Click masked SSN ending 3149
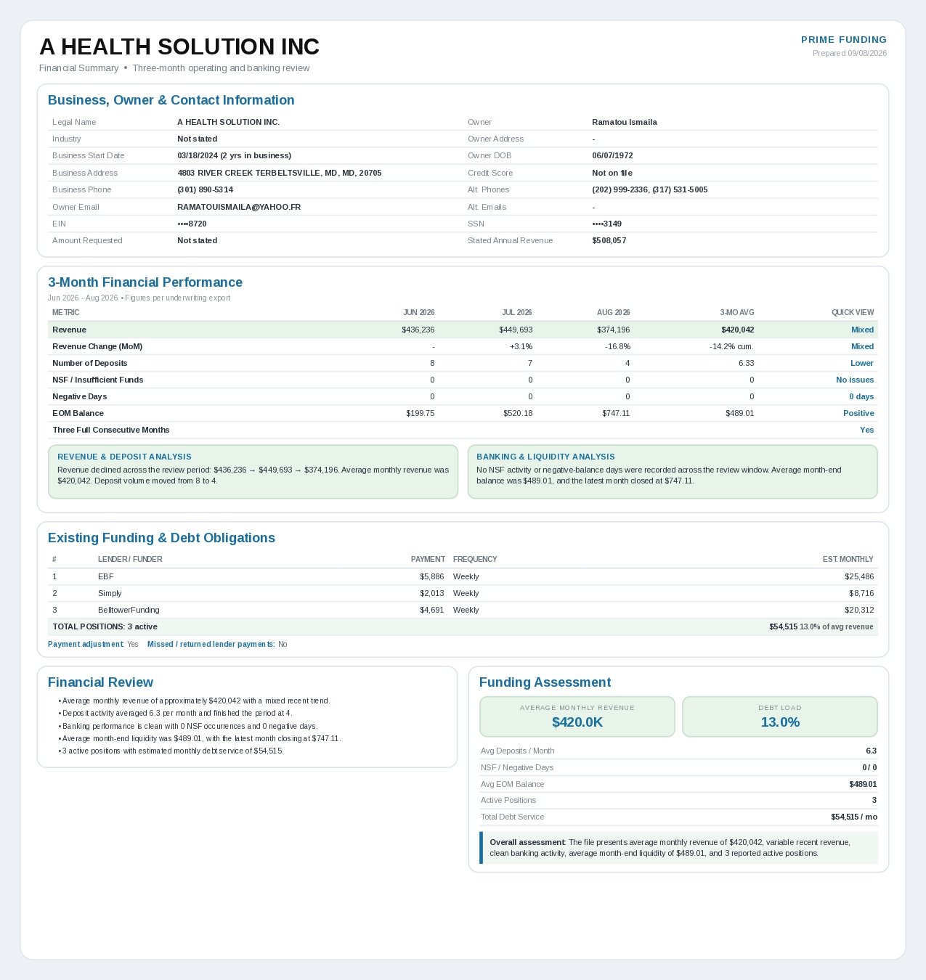The width and height of the screenshot is (926, 980). coord(606,224)
